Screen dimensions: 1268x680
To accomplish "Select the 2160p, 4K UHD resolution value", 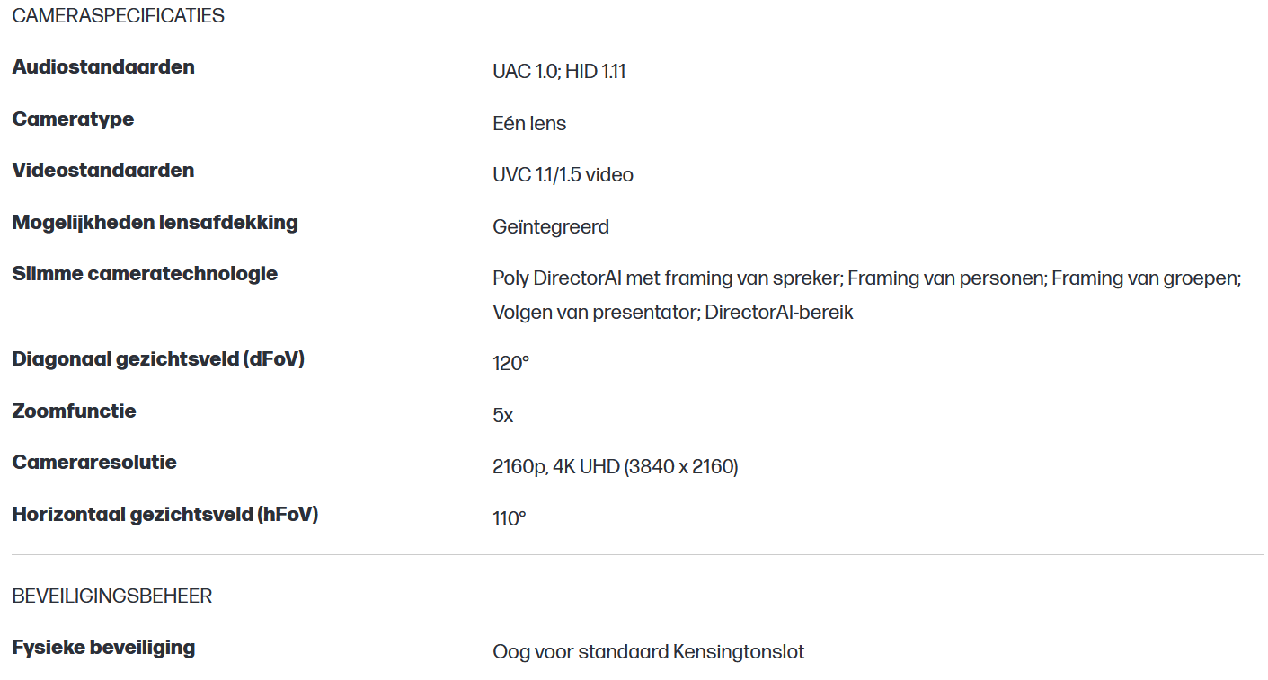I will (x=616, y=467).
